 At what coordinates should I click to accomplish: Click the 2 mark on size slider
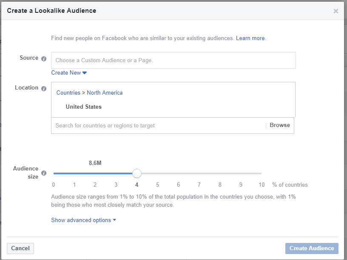95,173
